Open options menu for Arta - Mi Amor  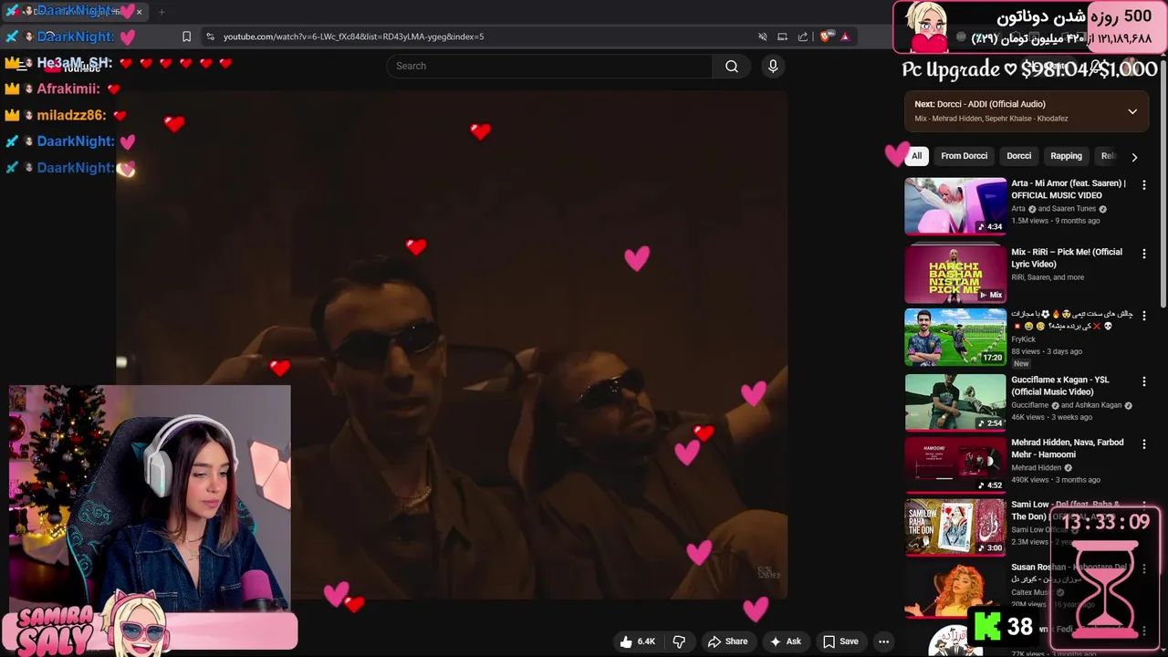click(x=1143, y=184)
